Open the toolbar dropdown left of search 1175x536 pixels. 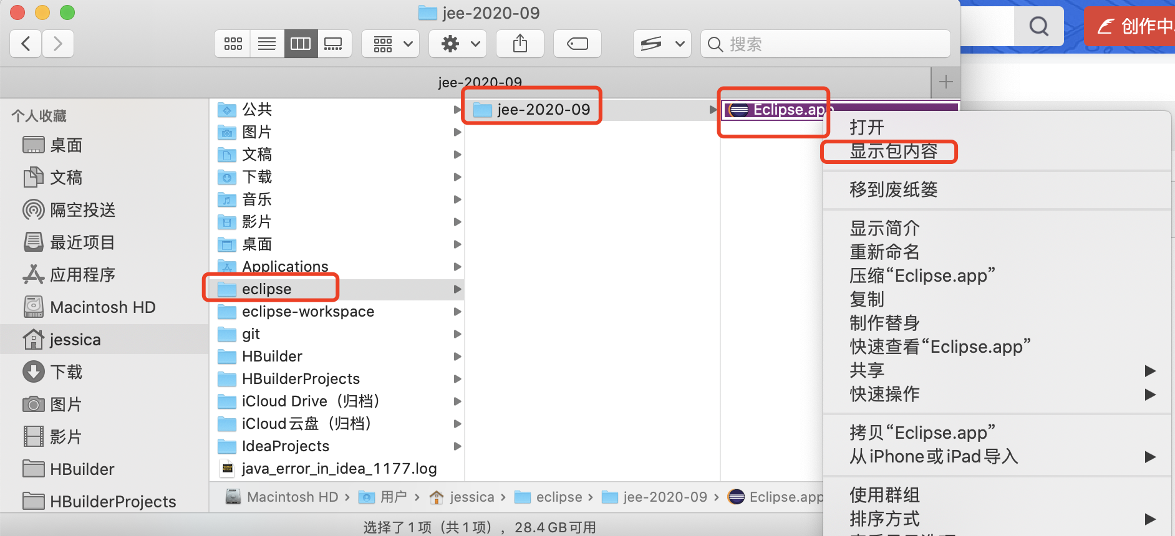pyautogui.click(x=662, y=44)
